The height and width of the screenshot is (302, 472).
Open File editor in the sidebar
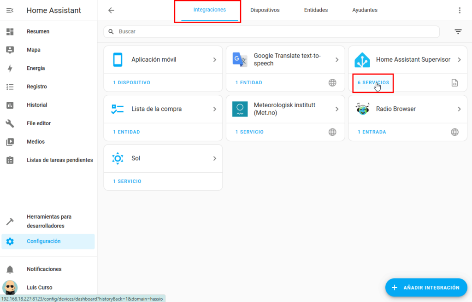(39, 123)
